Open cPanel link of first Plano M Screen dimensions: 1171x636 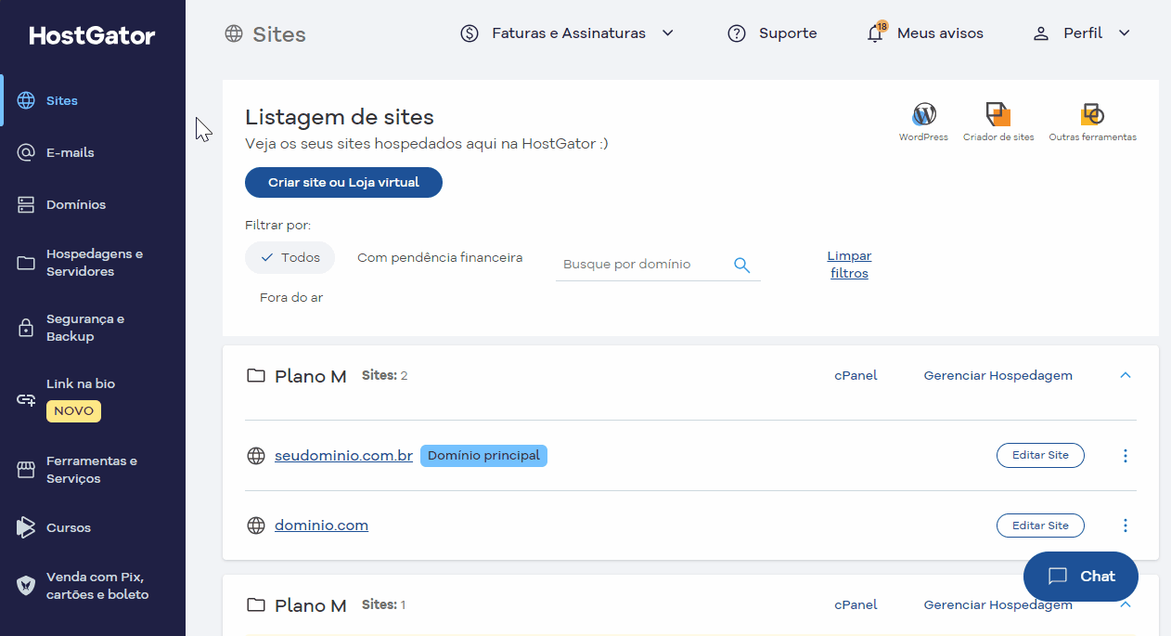pyautogui.click(x=856, y=376)
